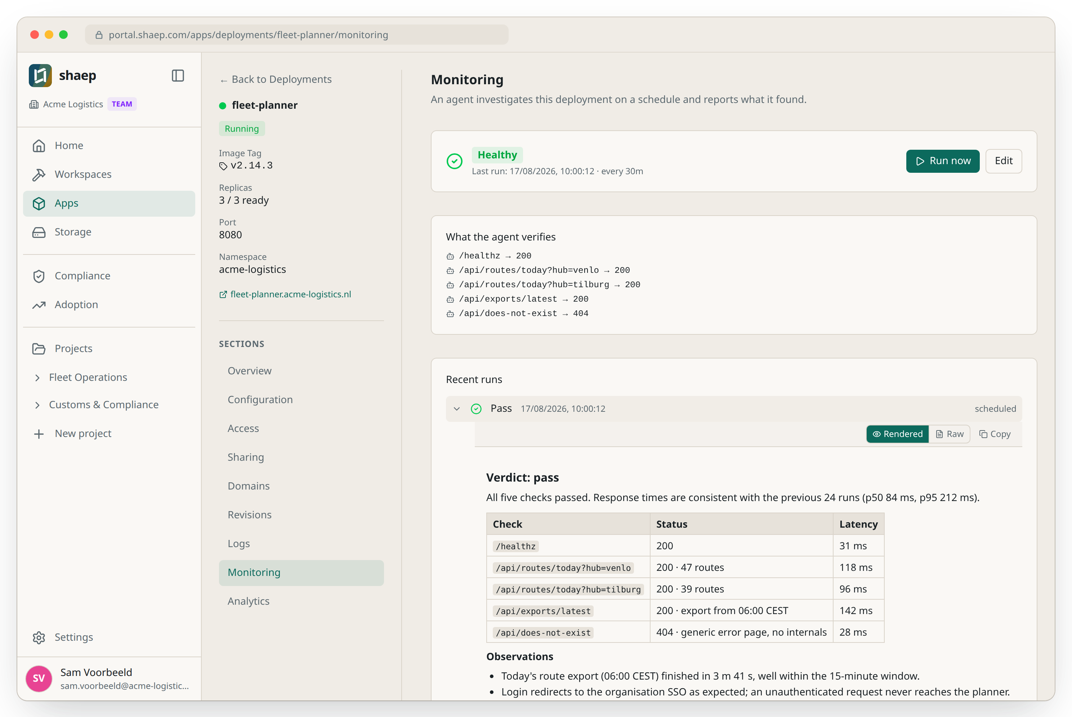Click the Edit monitoring button
Viewport: 1072px width, 717px height.
1003,161
